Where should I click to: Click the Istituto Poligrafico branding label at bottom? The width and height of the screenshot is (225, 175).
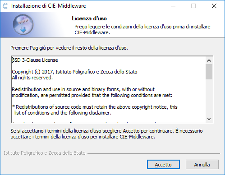point(45,153)
